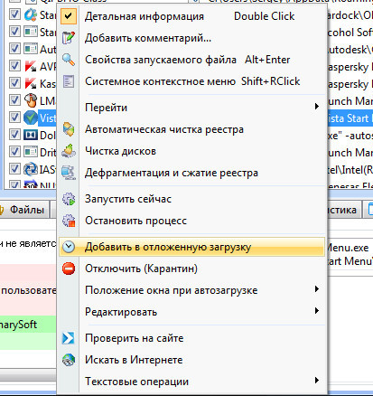Uncheck the second Sta startup entry
Image resolution: width=373 pixels, height=396 pixels.
click(x=14, y=32)
